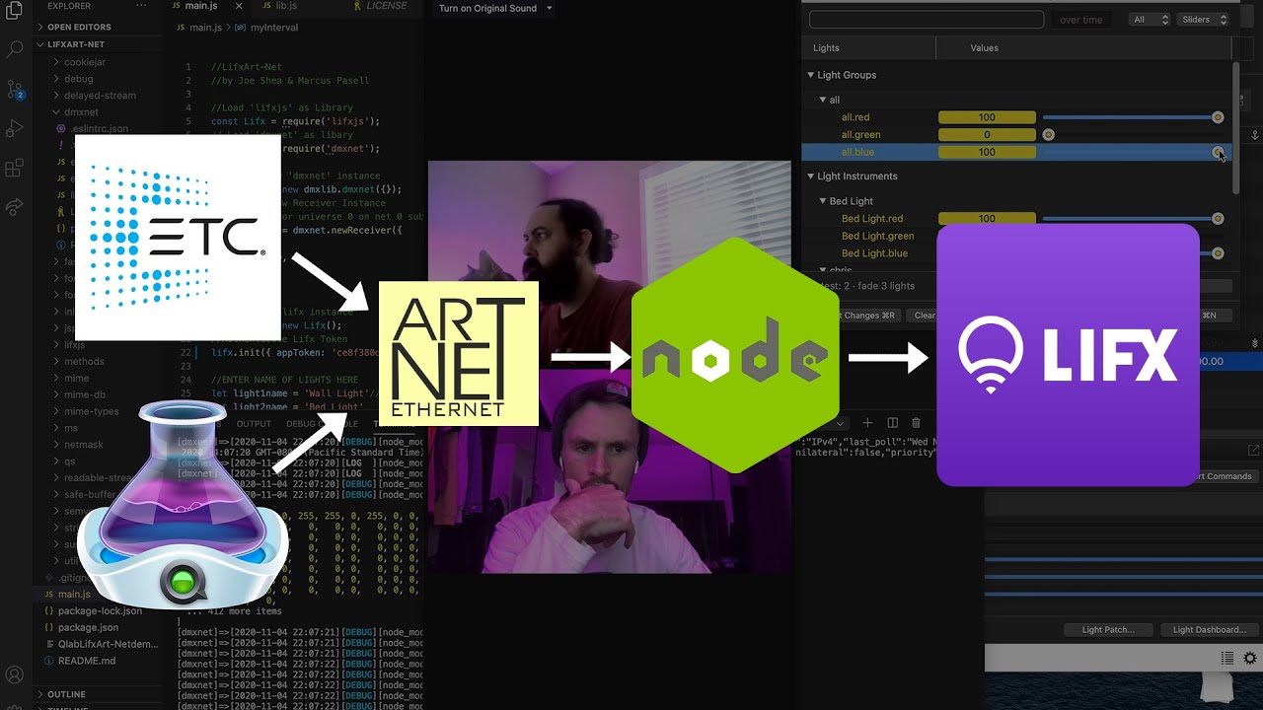Click the Bed Light.red value field
Viewport: 1263px width, 710px height.
[x=987, y=219]
